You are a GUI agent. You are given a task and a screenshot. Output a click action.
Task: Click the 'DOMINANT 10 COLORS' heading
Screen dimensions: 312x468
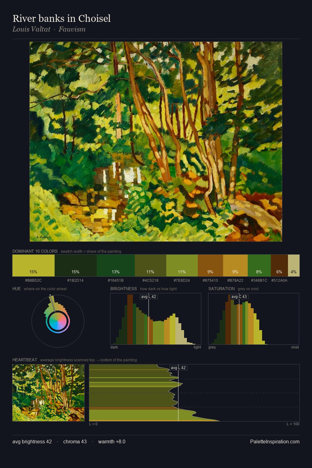[x=35, y=251]
